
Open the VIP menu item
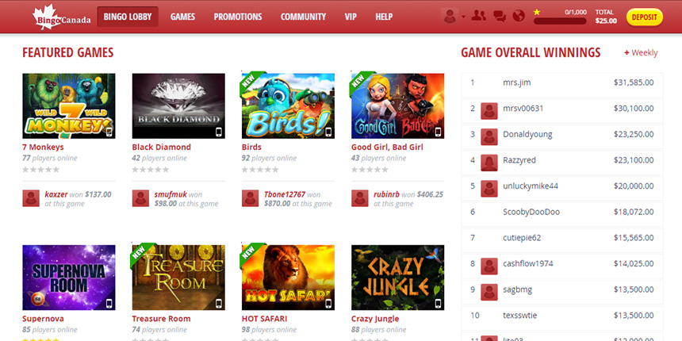click(351, 17)
